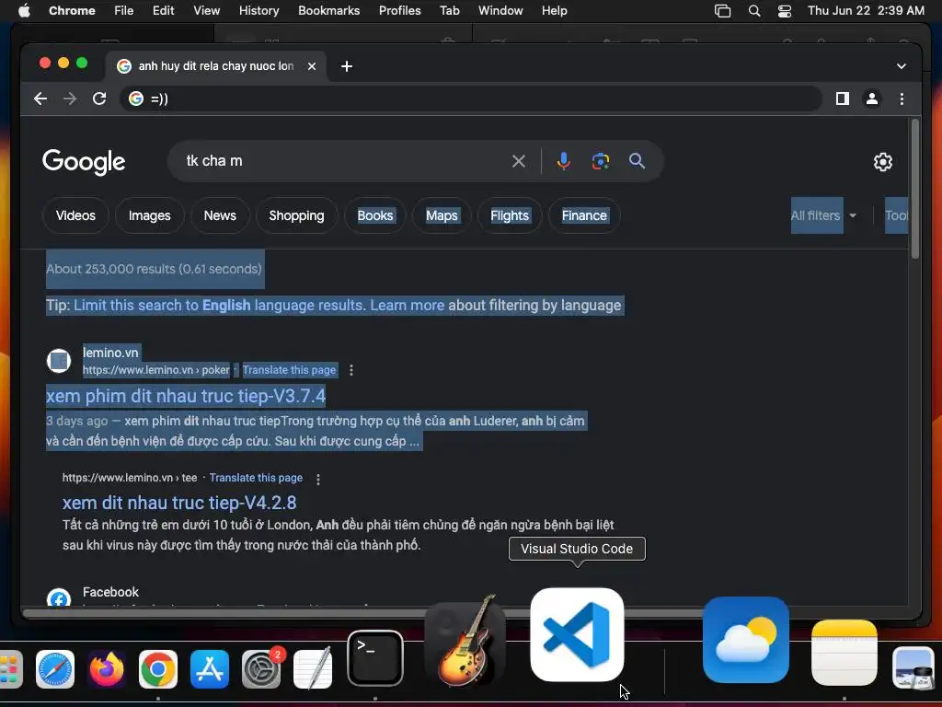Click the Google logo
The height and width of the screenshot is (707, 942).
[x=84, y=162]
